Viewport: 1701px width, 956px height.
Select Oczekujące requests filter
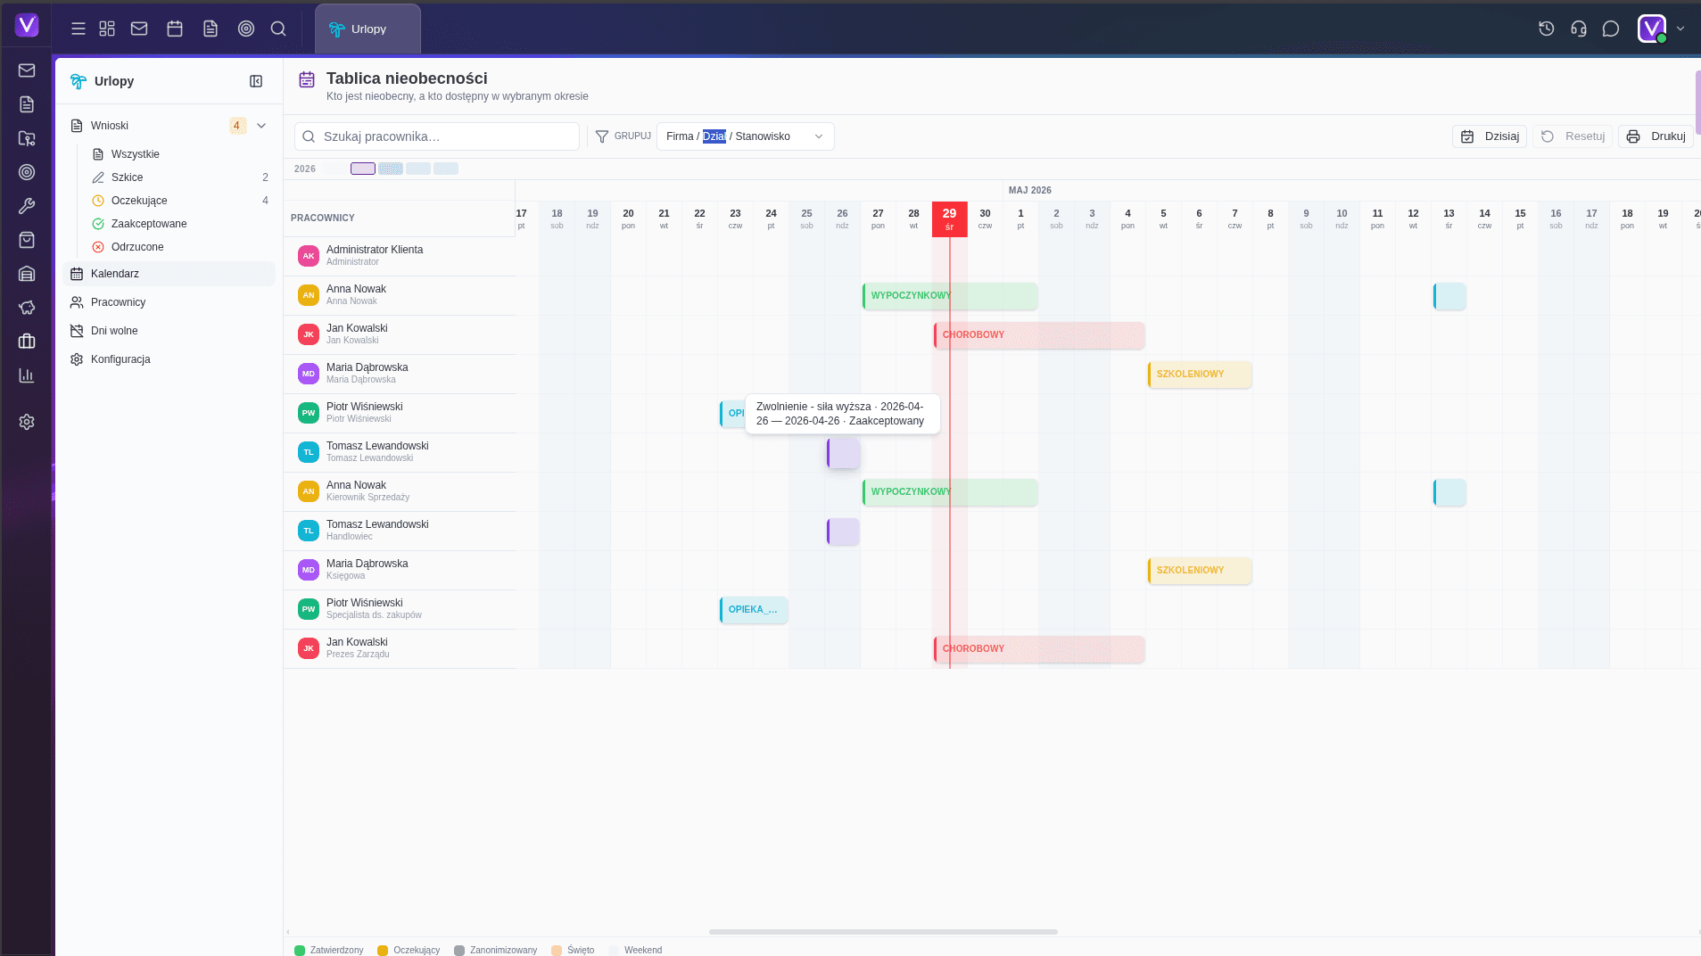click(139, 201)
